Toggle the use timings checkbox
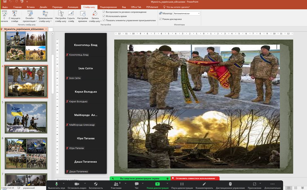The image size is (307, 190). point(104,16)
